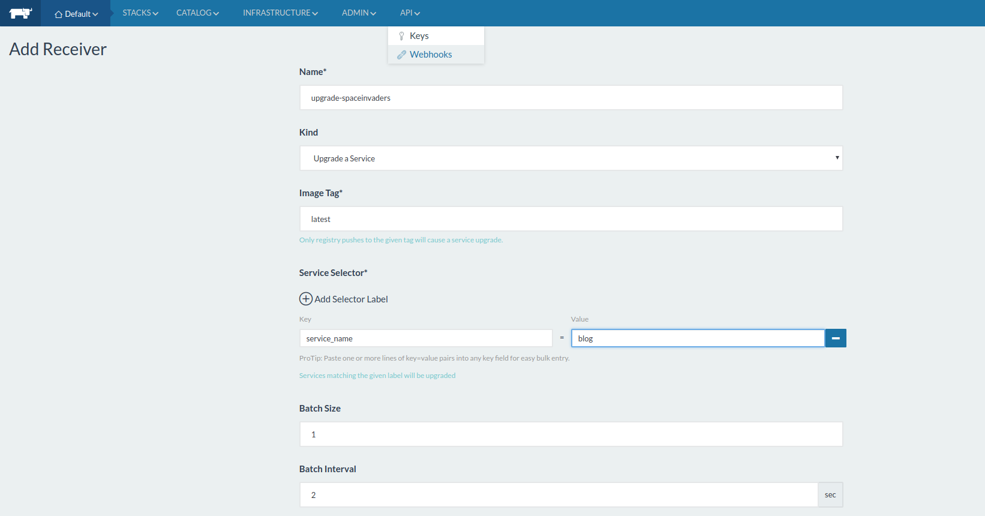Select Webhooks from the API dropdown

coord(436,55)
